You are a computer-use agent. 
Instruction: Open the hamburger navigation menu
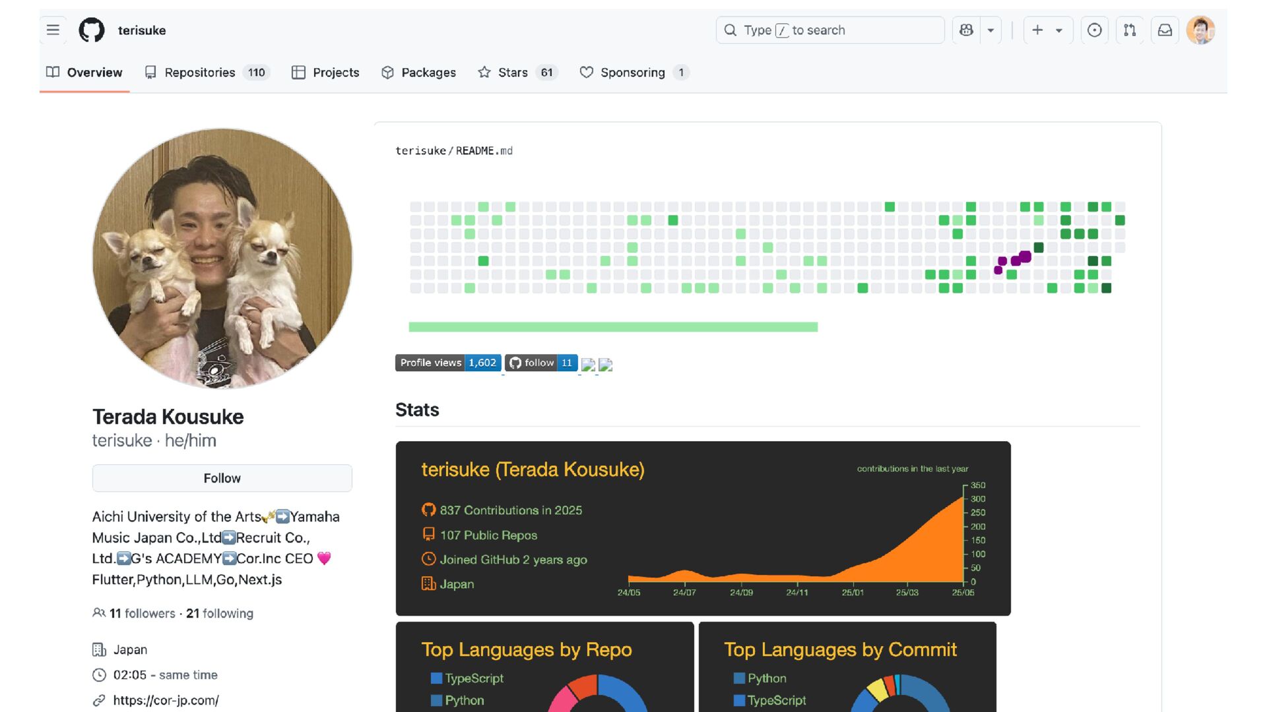coord(53,30)
